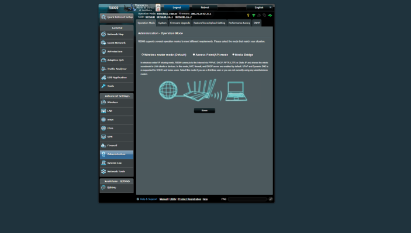This screenshot has height=233, width=411.
Task: Click the green USB status icon
Action: (x=270, y=15)
